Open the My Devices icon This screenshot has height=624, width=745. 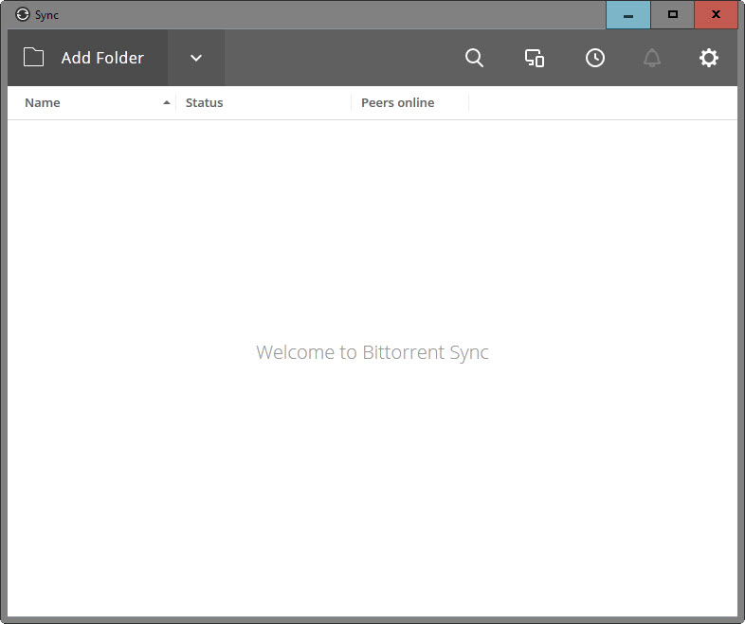(535, 58)
